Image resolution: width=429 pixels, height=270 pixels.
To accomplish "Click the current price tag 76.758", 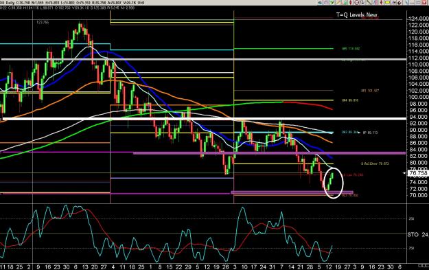I will point(417,173).
